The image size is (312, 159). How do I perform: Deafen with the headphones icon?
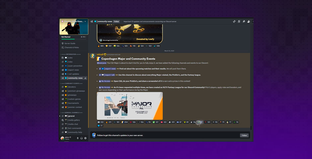pos(81,138)
